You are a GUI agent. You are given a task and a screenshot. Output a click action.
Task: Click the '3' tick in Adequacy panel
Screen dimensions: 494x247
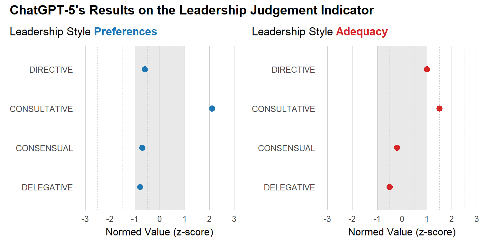476,219
